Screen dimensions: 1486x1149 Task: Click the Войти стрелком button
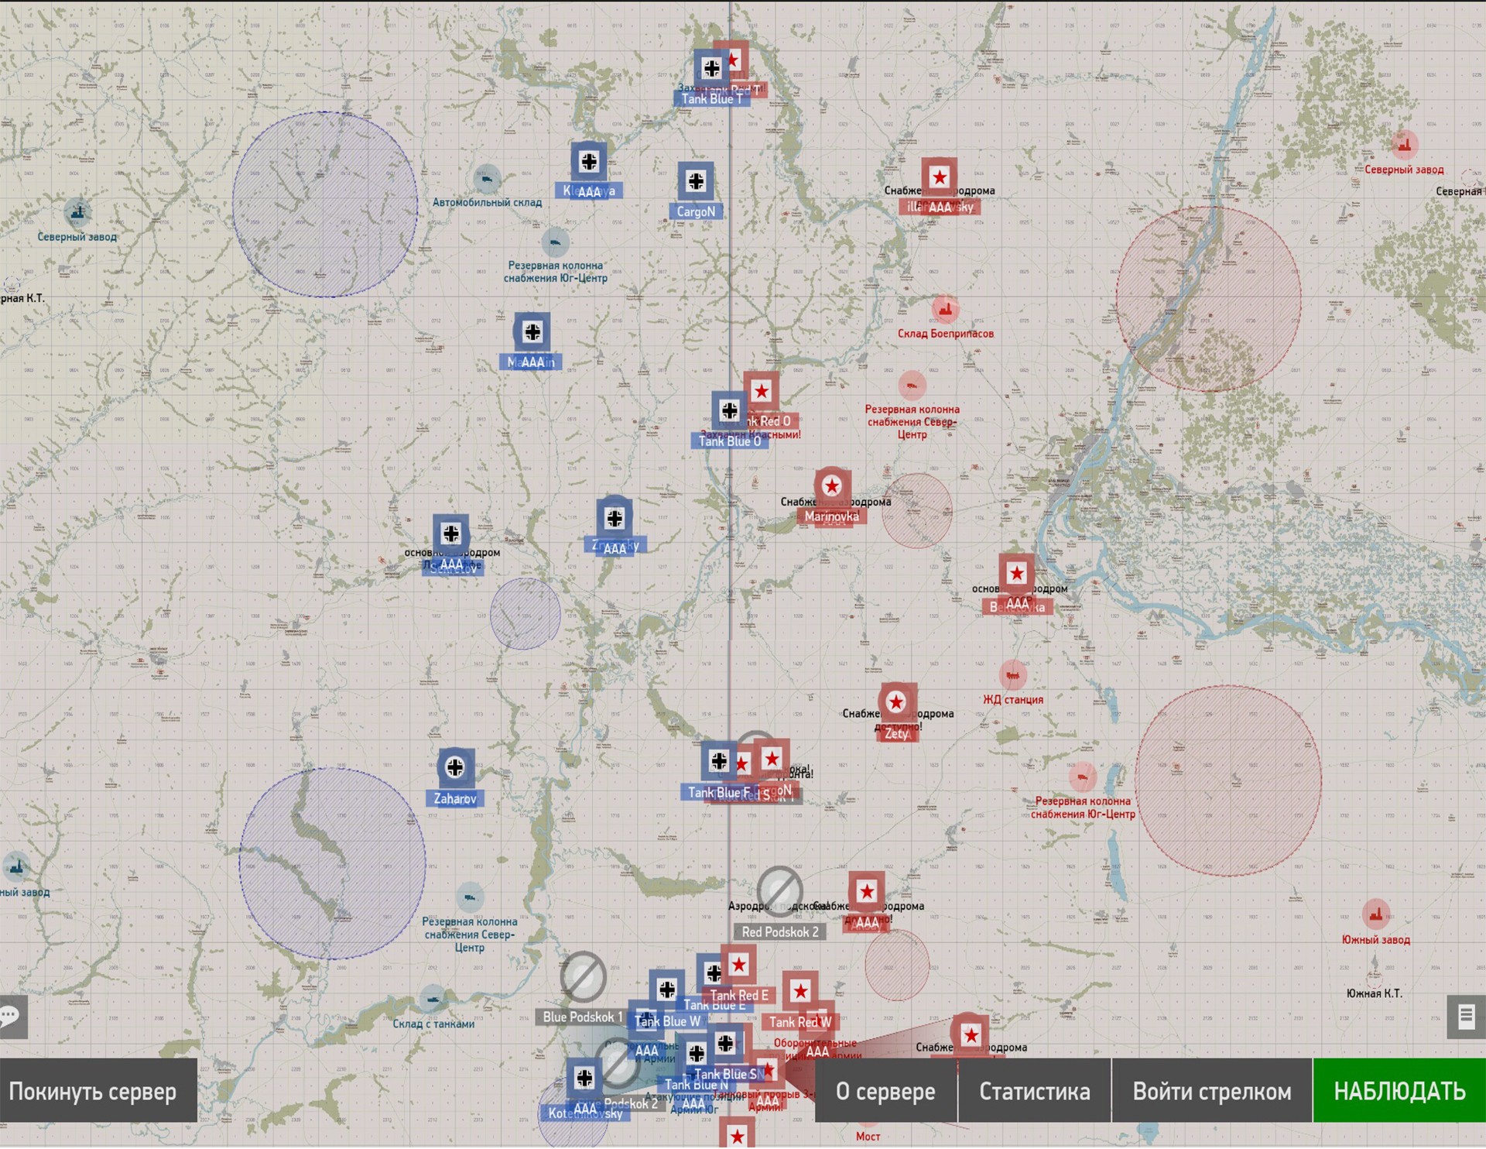pyautogui.click(x=1211, y=1092)
